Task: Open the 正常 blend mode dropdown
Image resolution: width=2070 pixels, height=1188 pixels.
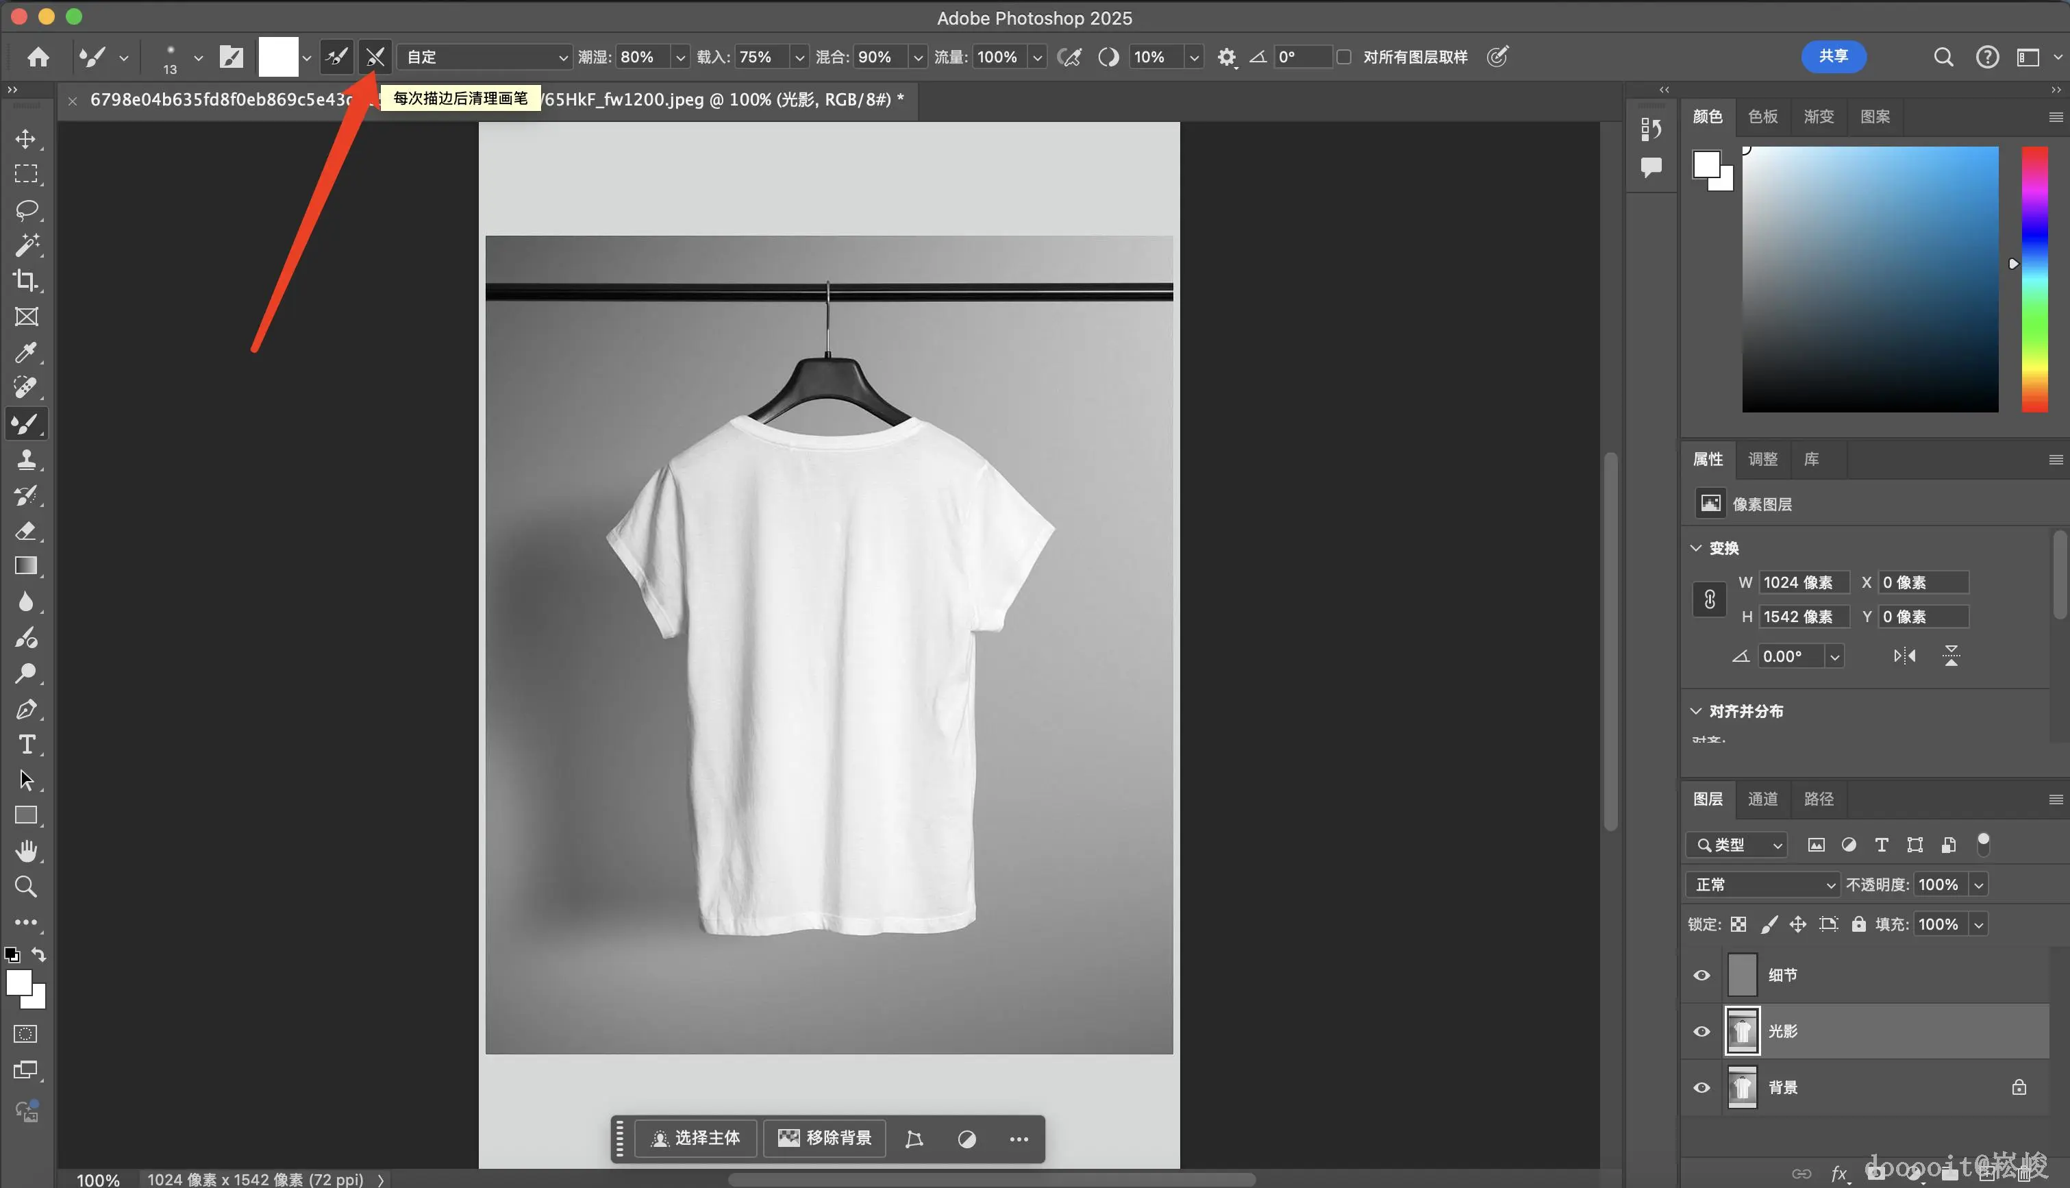Action: coord(1763,884)
